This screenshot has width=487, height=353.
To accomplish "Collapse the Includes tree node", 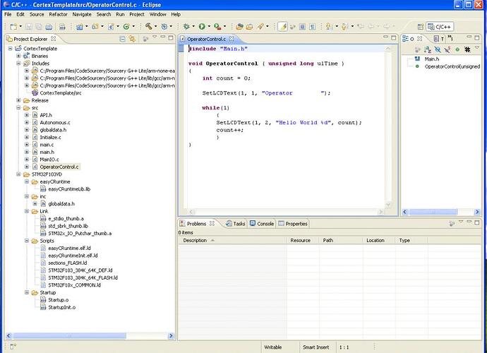I will (18, 64).
